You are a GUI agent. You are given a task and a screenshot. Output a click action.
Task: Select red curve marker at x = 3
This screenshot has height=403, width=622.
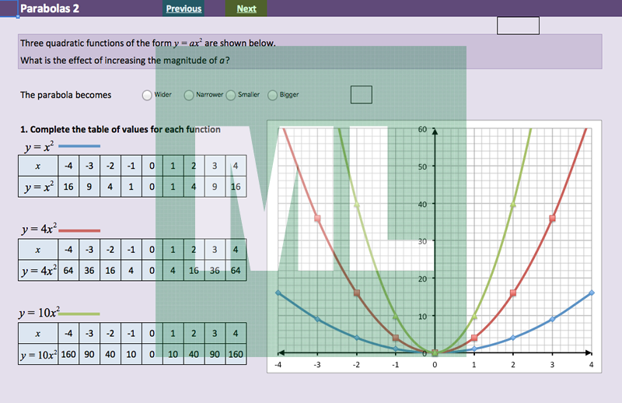coord(553,218)
